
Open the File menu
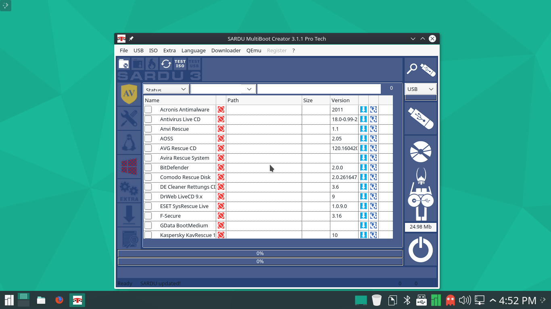124,50
